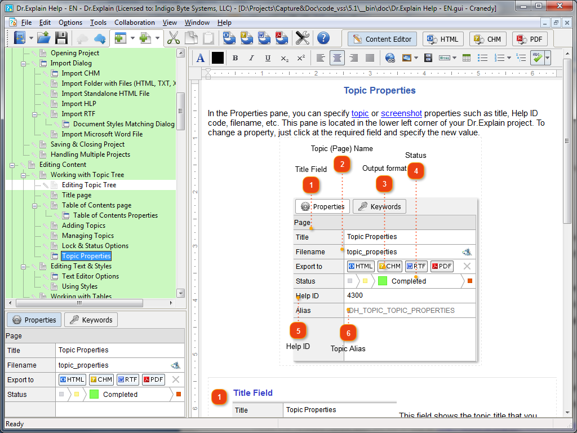Open the black text color swatch
The image size is (577, 433).
tap(218, 58)
